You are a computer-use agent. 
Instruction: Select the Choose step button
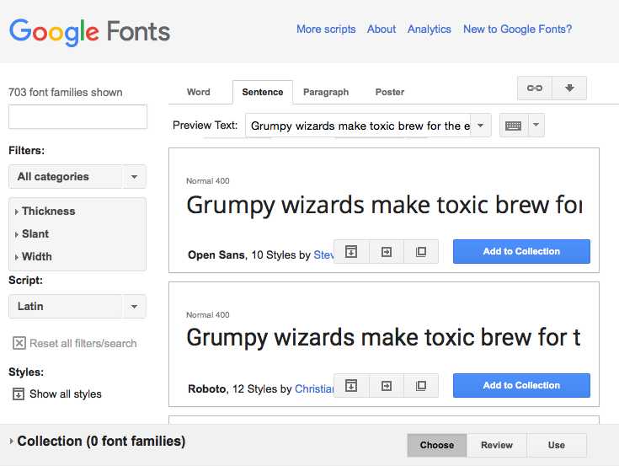click(x=437, y=445)
